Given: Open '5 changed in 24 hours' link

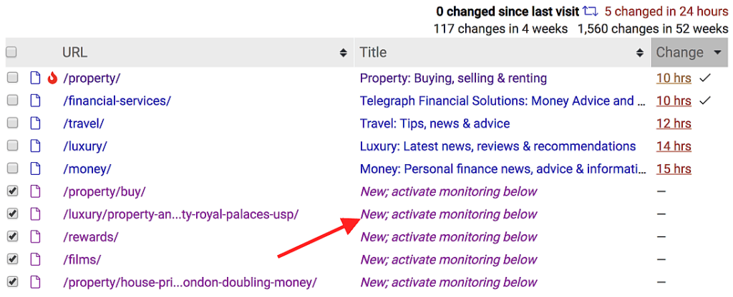Looking at the screenshot, I should [666, 11].
